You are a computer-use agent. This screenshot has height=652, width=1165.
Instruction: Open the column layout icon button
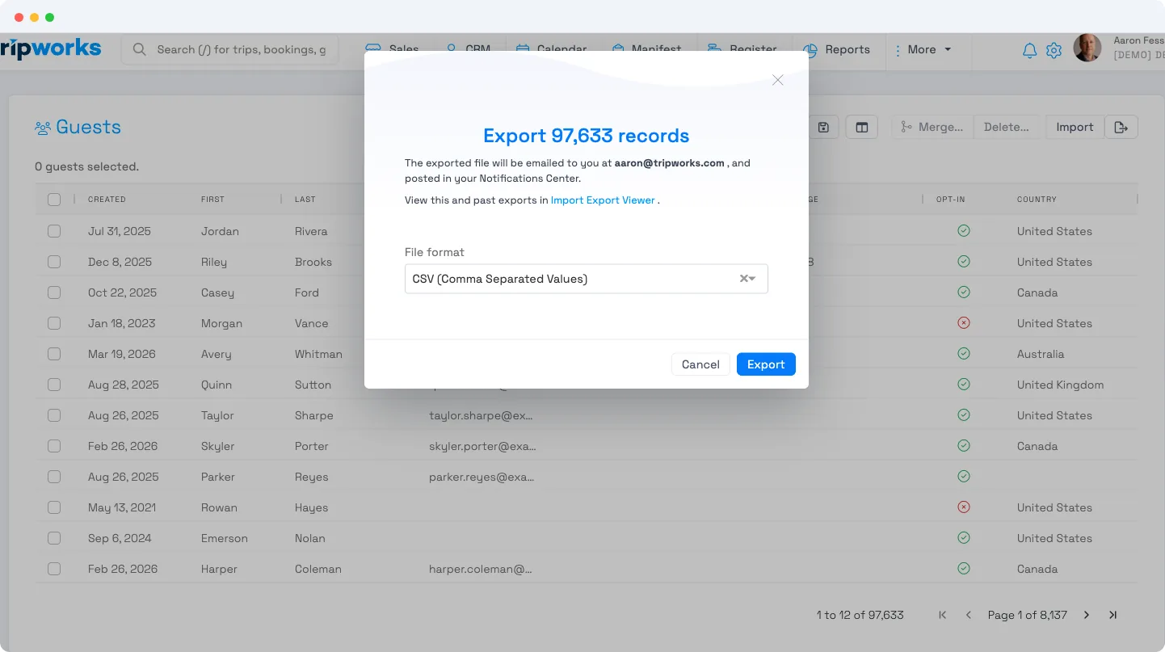coord(862,127)
